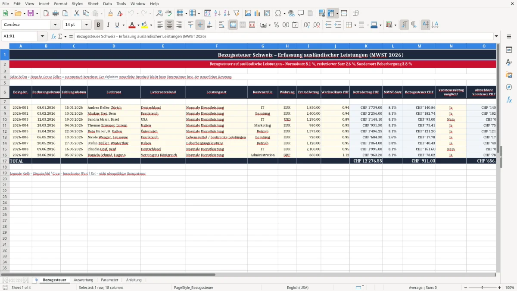Open the Font Name dropdown for Cambria
517x291 pixels.
[55, 25]
